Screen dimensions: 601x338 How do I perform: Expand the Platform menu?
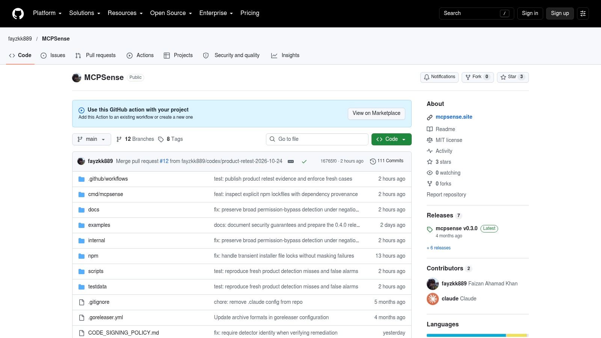point(47,13)
